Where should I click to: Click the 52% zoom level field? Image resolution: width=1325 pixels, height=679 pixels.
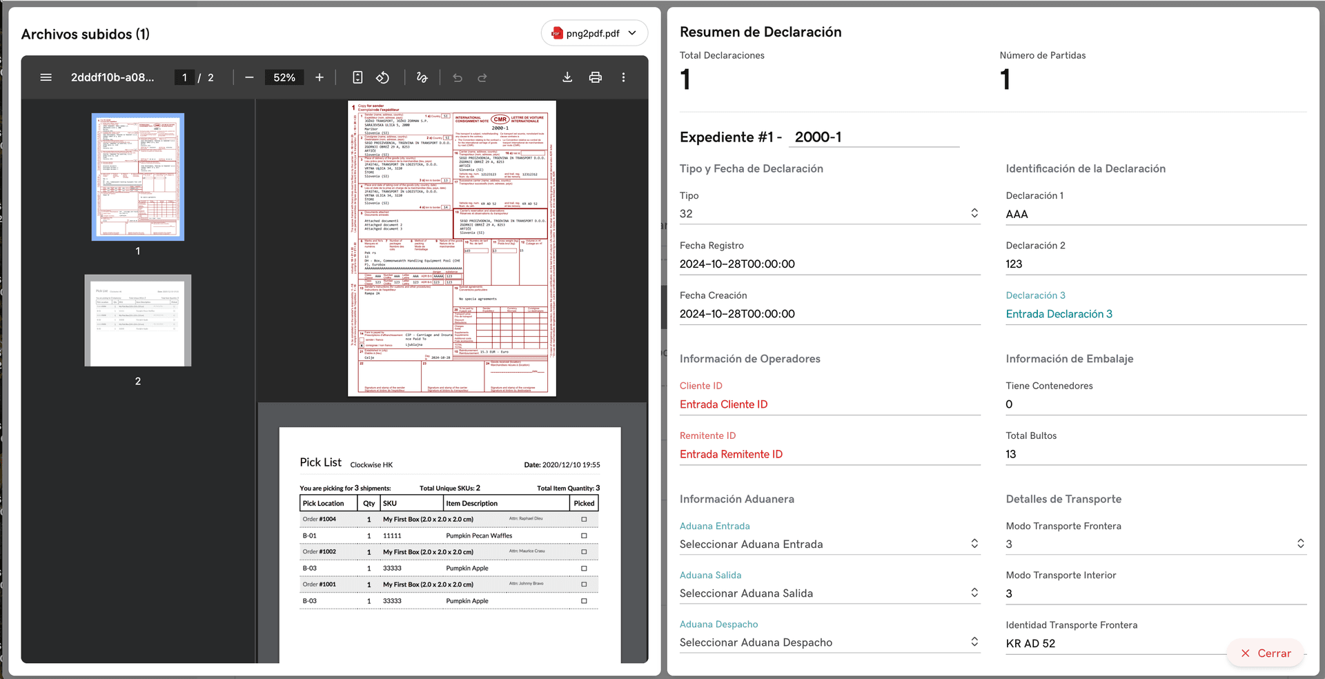point(284,77)
